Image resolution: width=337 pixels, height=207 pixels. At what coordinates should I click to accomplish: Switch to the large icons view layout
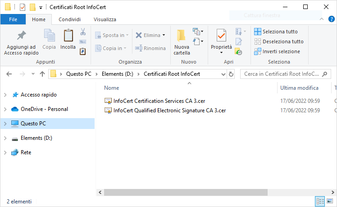329,202
